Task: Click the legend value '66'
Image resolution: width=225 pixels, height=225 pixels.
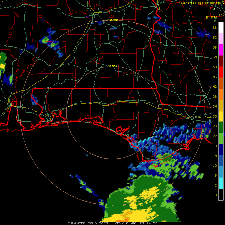Action: coord(215,27)
